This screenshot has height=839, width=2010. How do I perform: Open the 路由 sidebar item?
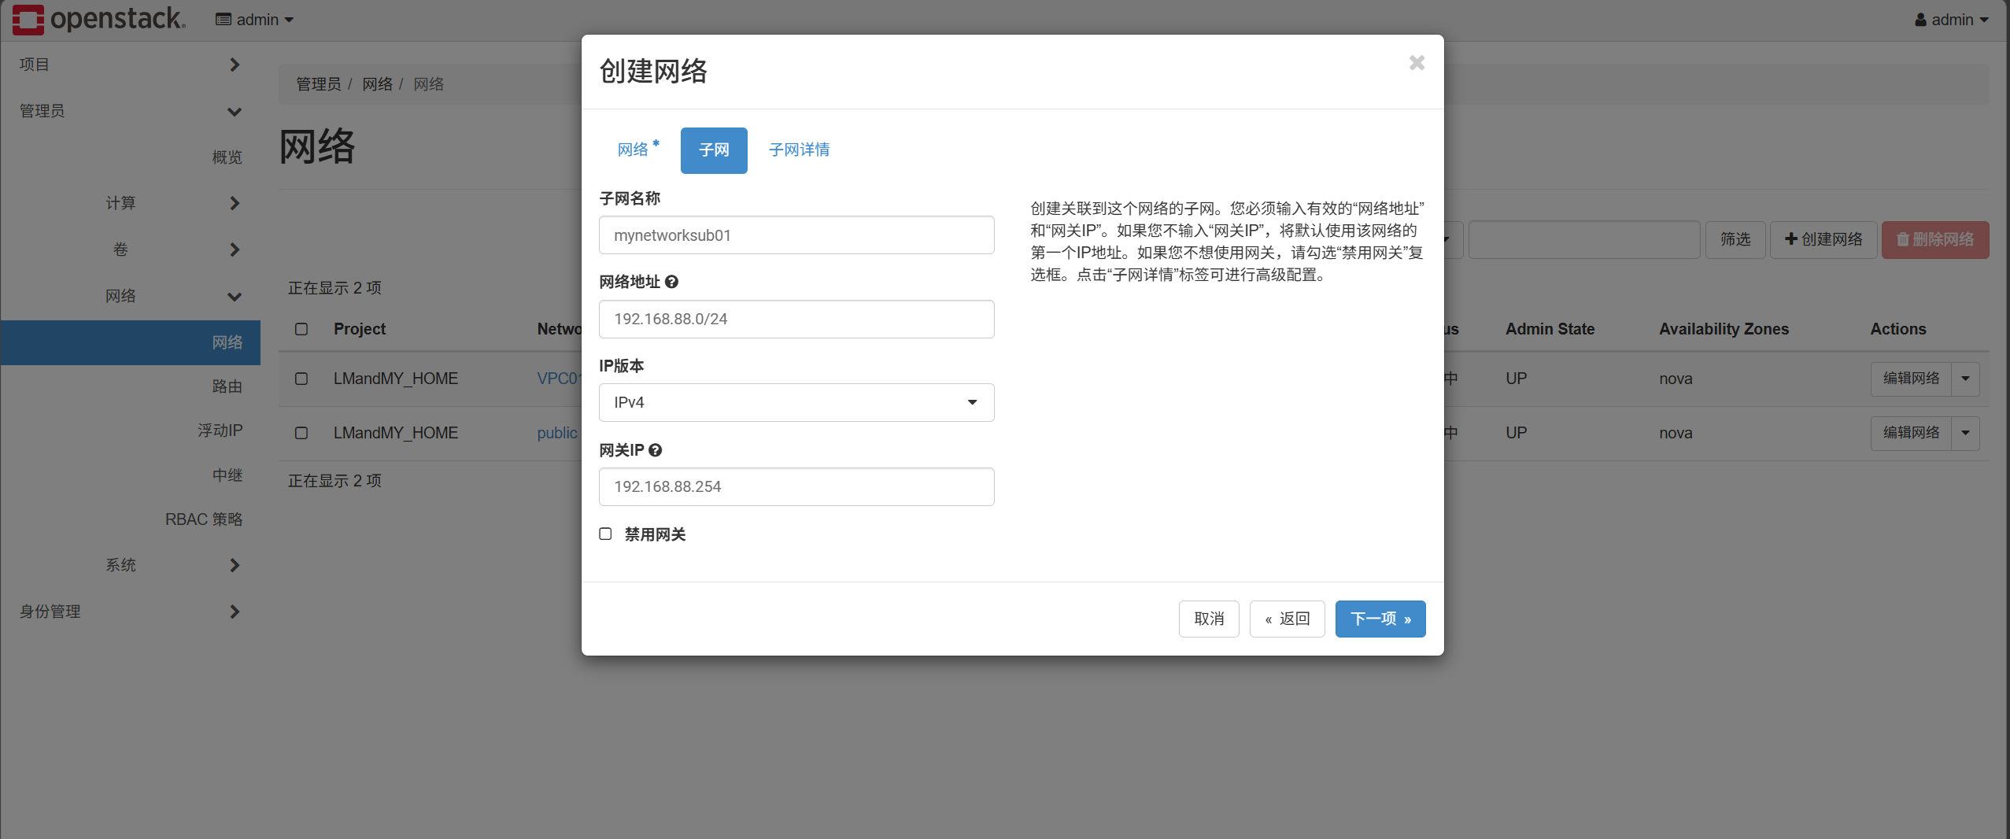tap(227, 386)
